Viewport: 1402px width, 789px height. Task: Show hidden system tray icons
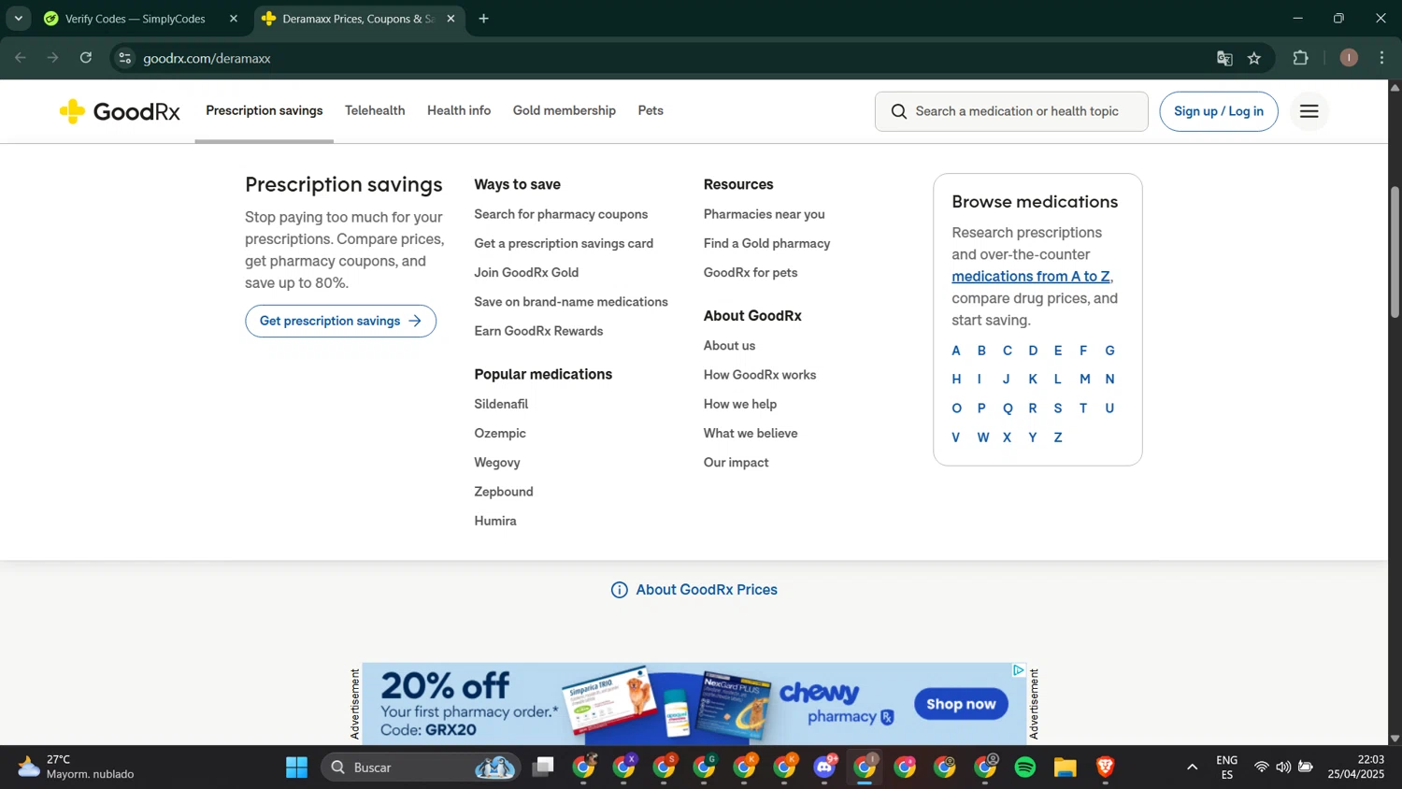coord(1192,767)
